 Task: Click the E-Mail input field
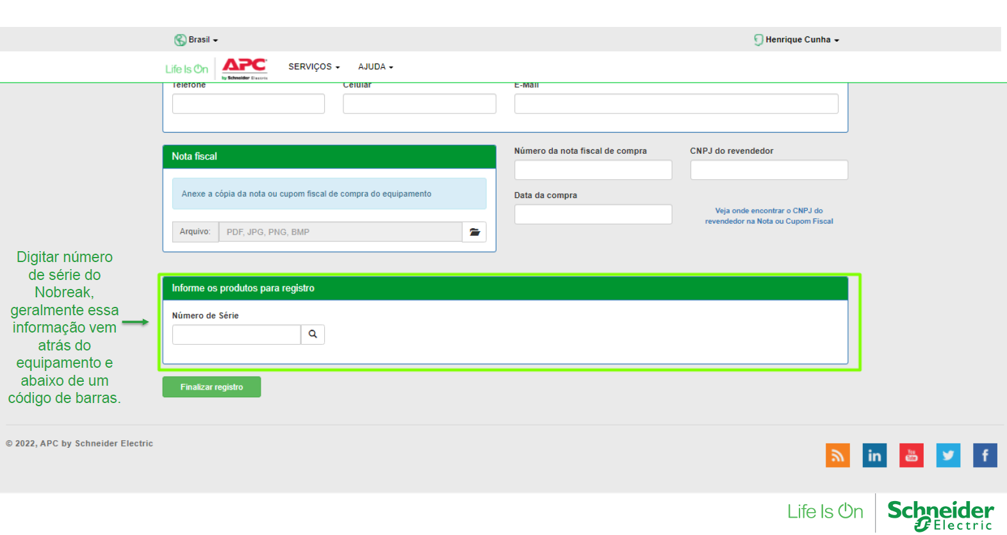coord(676,104)
